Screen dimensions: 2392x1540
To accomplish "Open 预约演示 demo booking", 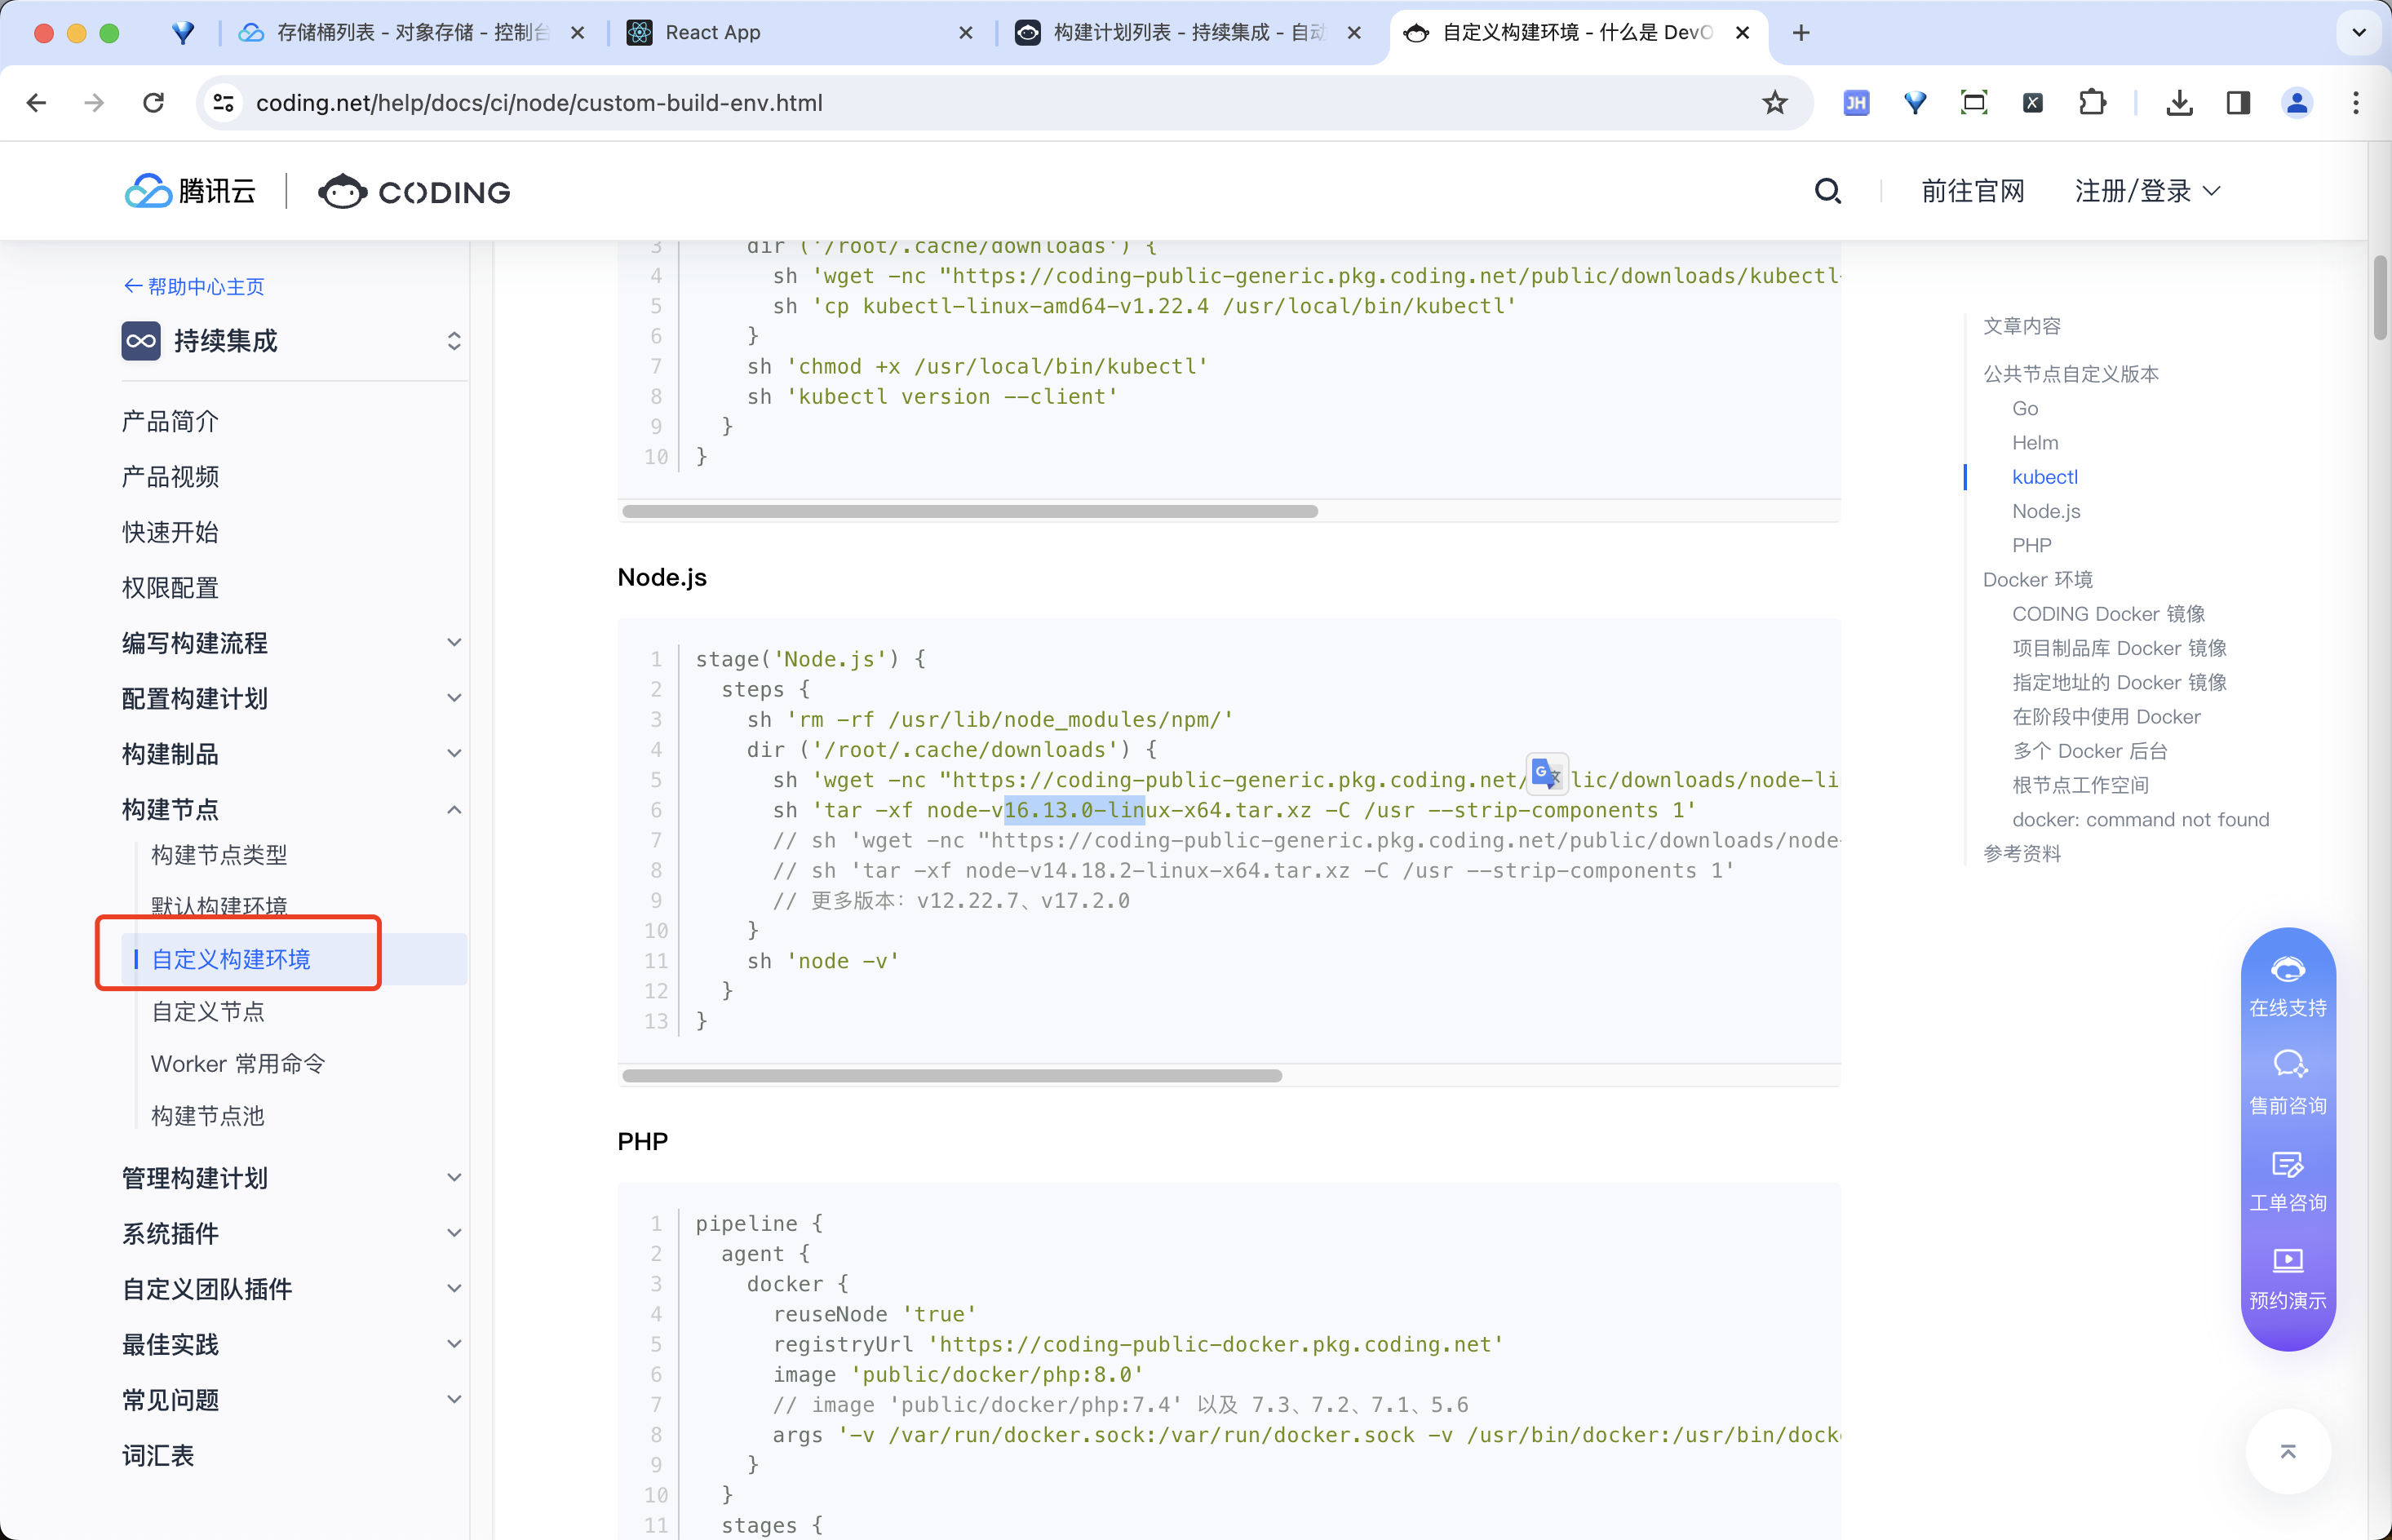I will pyautogui.click(x=2288, y=1279).
